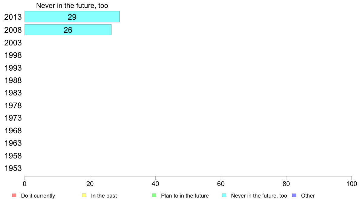Click the In the past legend text

[x=104, y=196]
